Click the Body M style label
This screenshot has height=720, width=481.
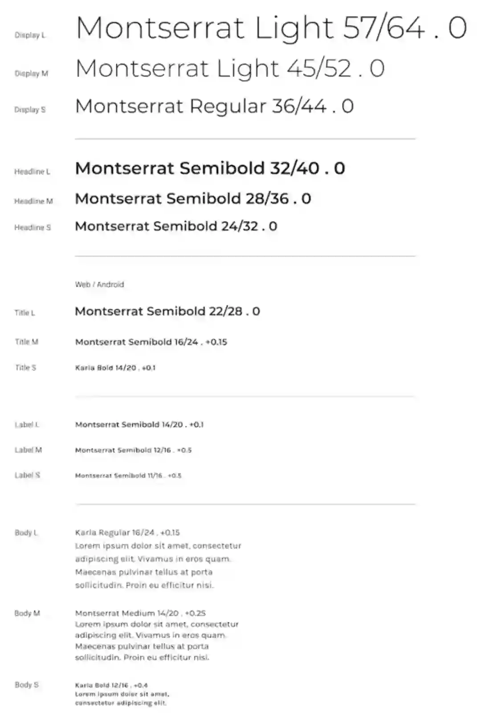click(27, 614)
